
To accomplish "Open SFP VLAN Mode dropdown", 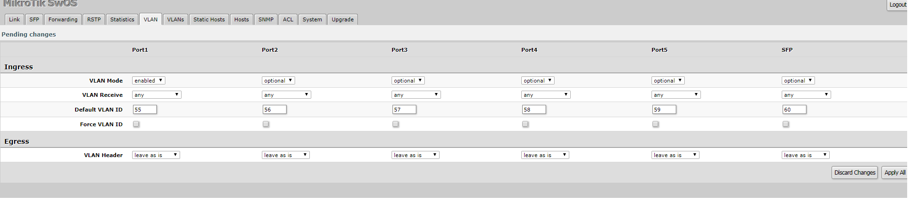I will [798, 81].
